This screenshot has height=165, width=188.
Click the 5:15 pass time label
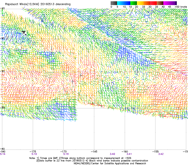pos(34,154)
